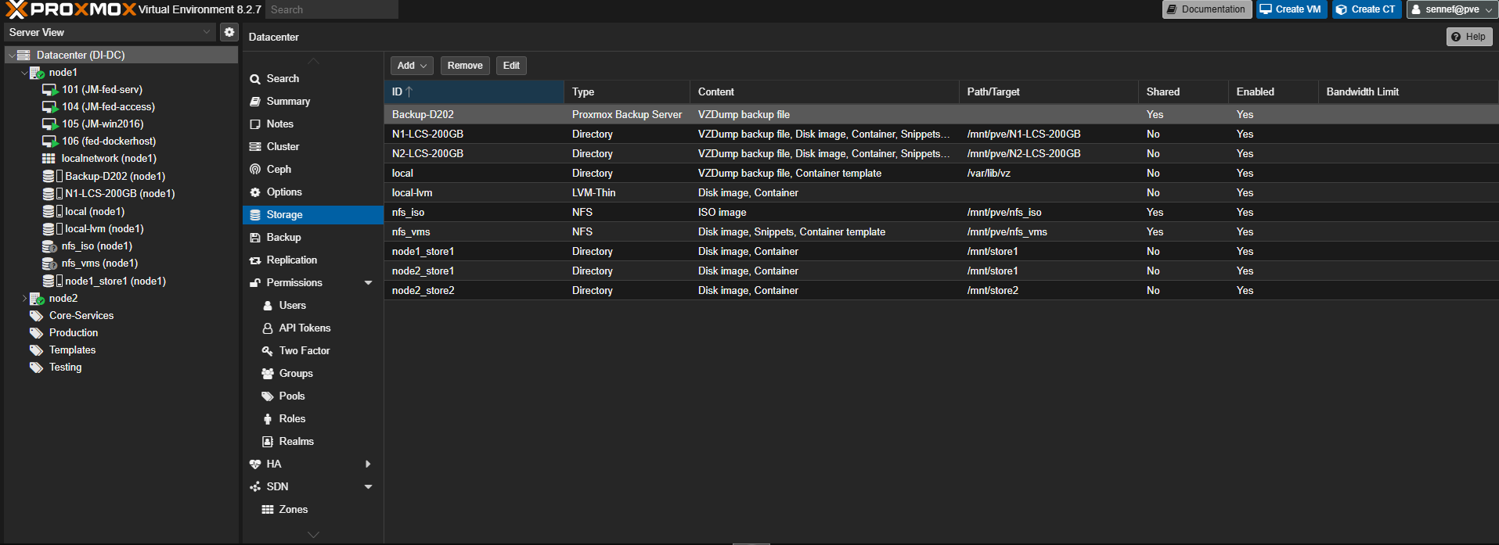Image resolution: width=1499 pixels, height=545 pixels.
Task: Select VM 106 (fed-dockerhost) monitor icon
Action: tap(50, 142)
